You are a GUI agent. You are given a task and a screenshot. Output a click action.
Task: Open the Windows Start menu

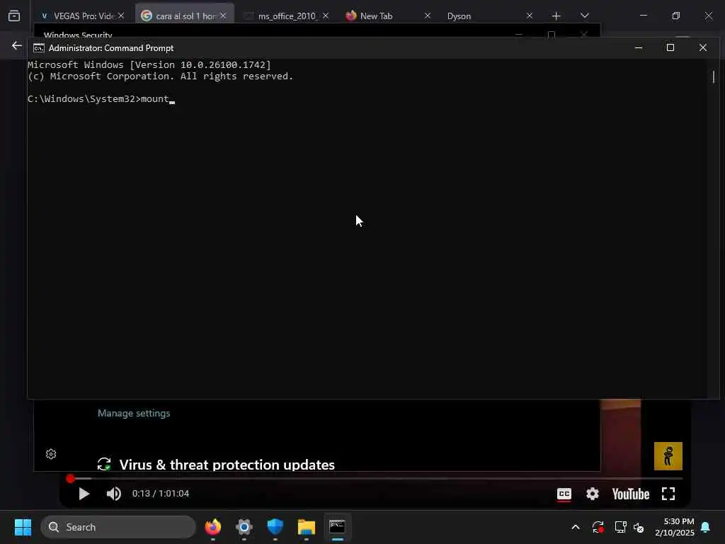point(23,527)
